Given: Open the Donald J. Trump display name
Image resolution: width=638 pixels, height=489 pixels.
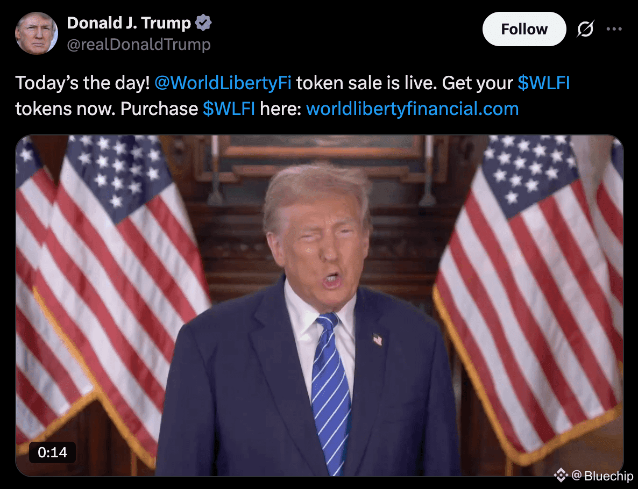Looking at the screenshot, I should pos(129,23).
